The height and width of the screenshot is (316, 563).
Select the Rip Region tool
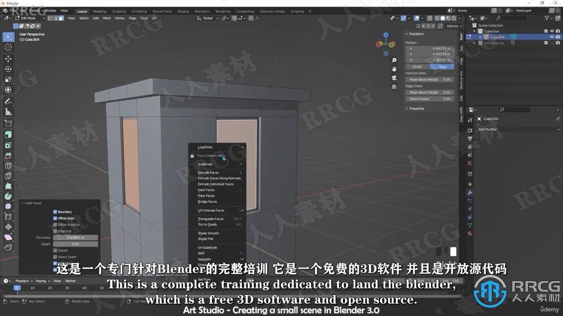click(x=8, y=248)
